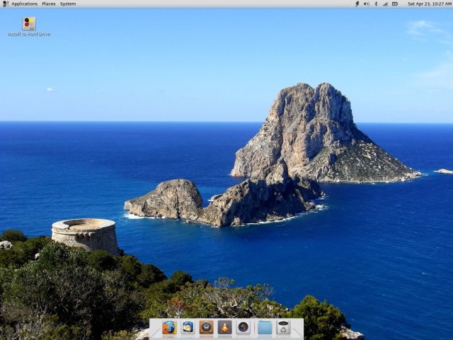
Task: Open the camera lens app in dock
Action: coord(243,327)
